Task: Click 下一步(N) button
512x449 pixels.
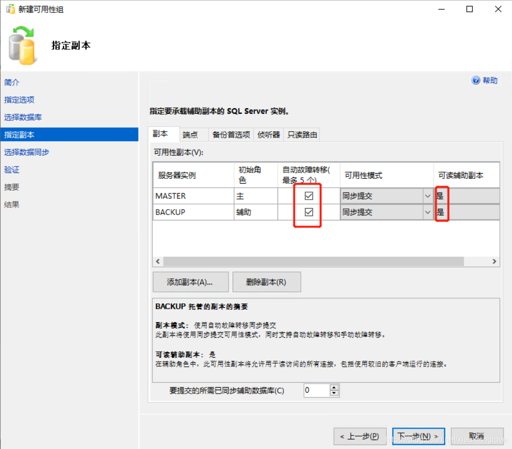Action: tap(418, 436)
